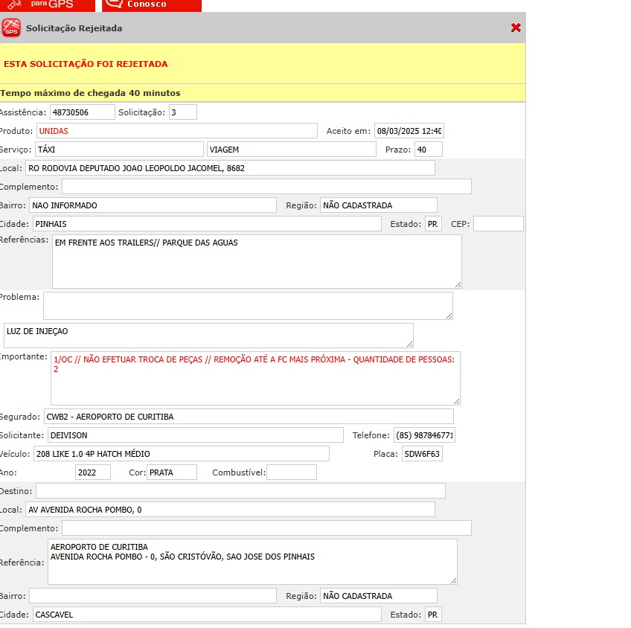Viewport: 631px width, 628px height.
Task: Open the 'Conosco' contact button
Action: click(x=152, y=5)
